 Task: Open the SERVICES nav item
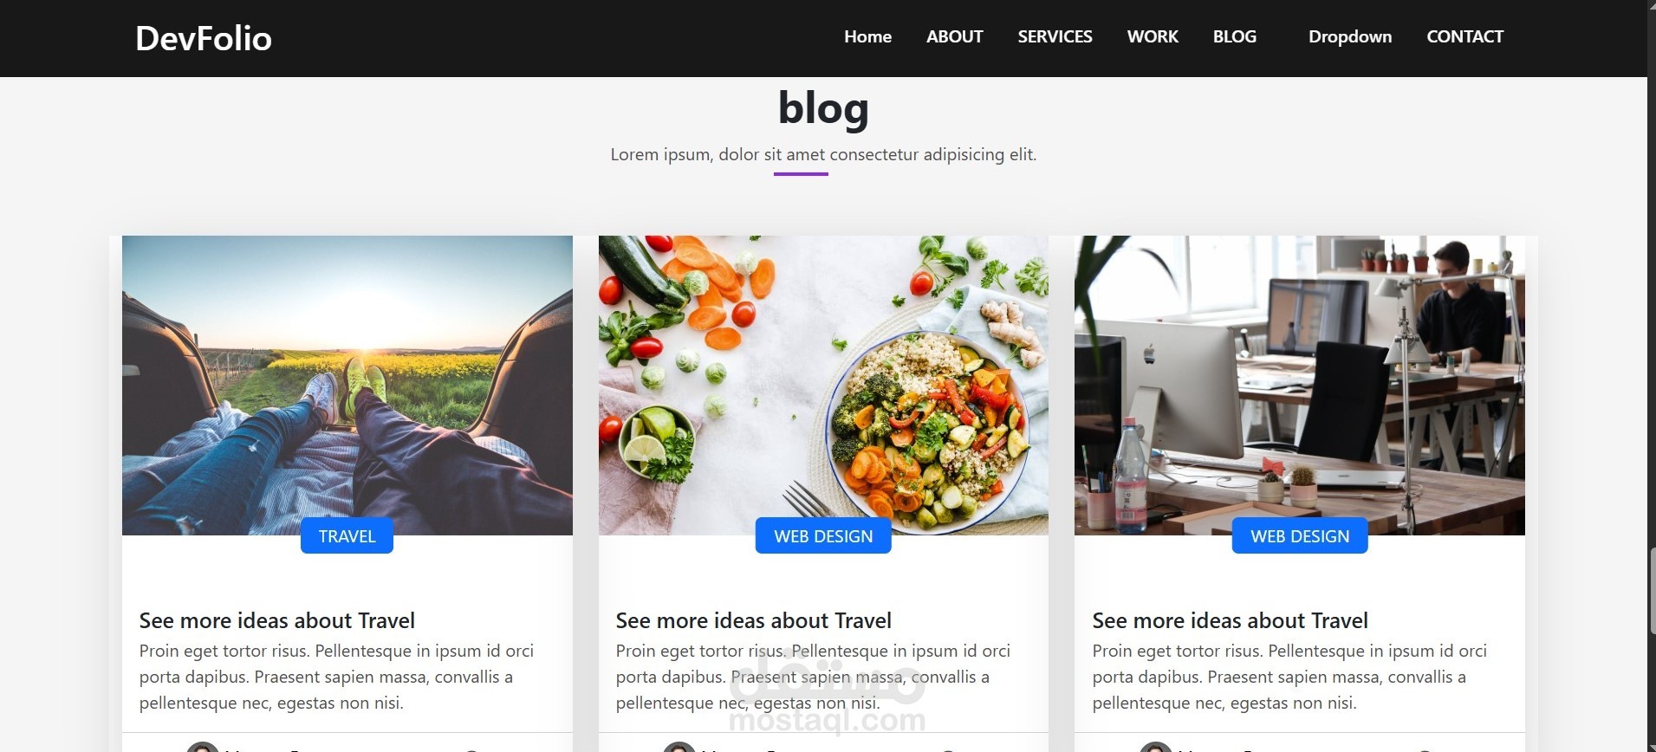1055,36
